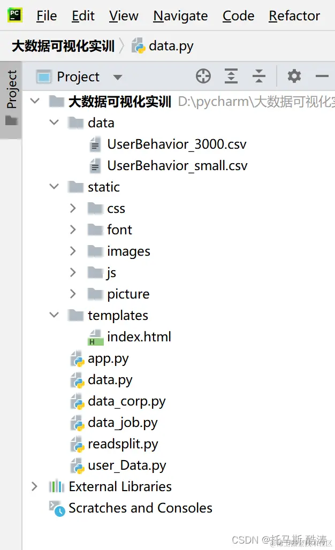The image size is (335, 550).
Task: Select UserBehavior_small.csv file
Action: 177,165
